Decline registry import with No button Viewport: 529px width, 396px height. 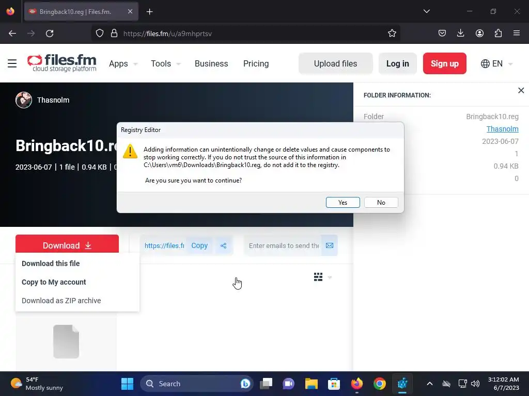coord(381,202)
